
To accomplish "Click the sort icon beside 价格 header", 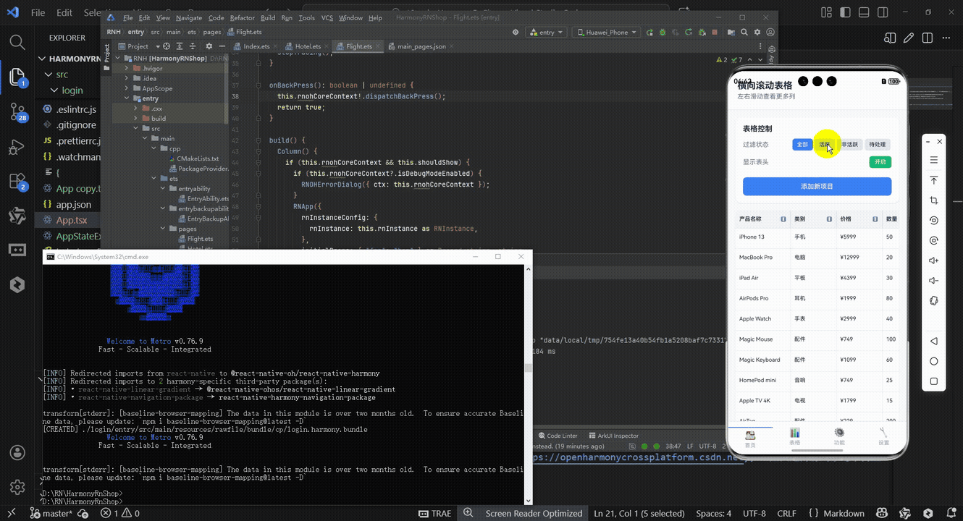I will 875,219.
